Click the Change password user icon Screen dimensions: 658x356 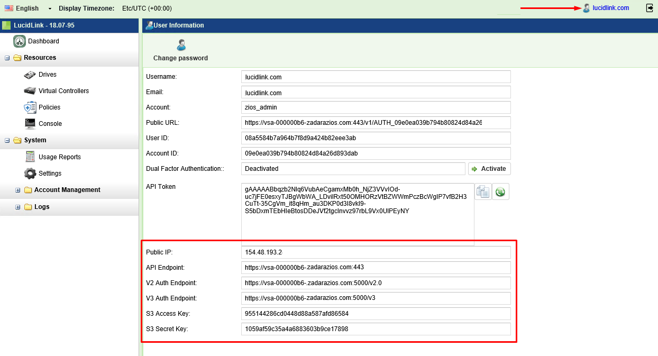[x=181, y=45]
